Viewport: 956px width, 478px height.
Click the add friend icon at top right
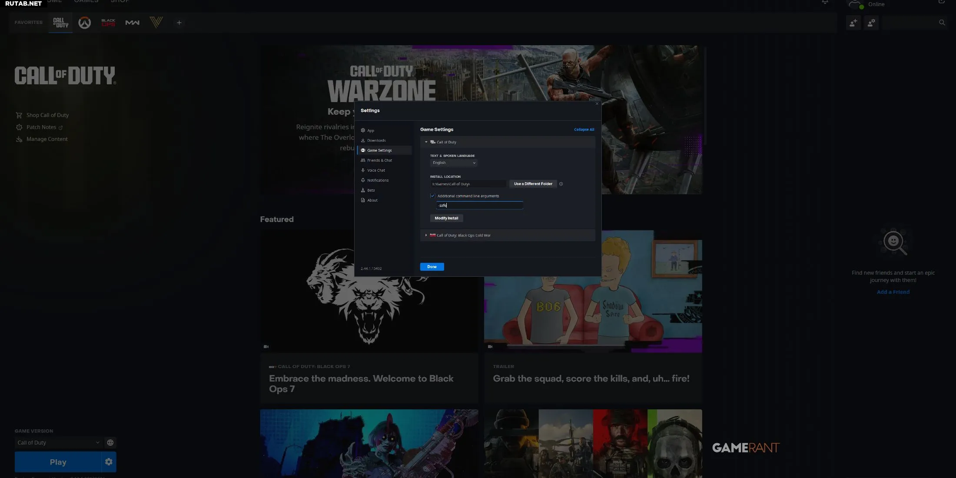(x=853, y=23)
